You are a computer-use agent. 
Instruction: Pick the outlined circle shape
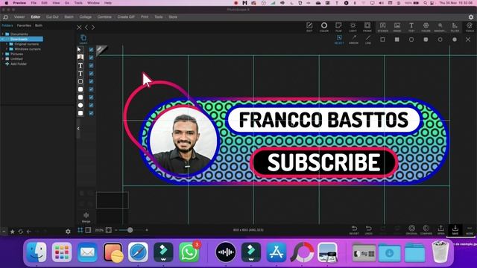coord(440,39)
